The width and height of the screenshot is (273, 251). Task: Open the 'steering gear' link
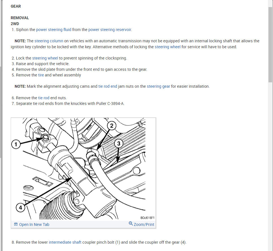(x=158, y=87)
